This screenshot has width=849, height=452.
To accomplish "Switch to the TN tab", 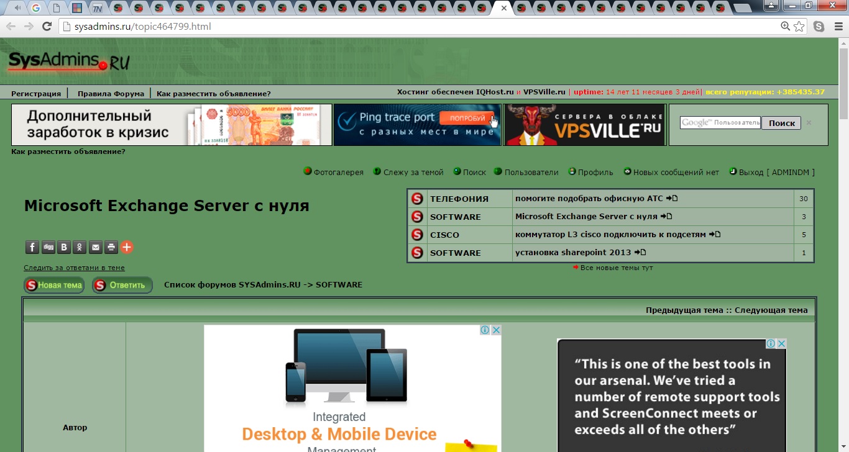I will (x=97, y=8).
